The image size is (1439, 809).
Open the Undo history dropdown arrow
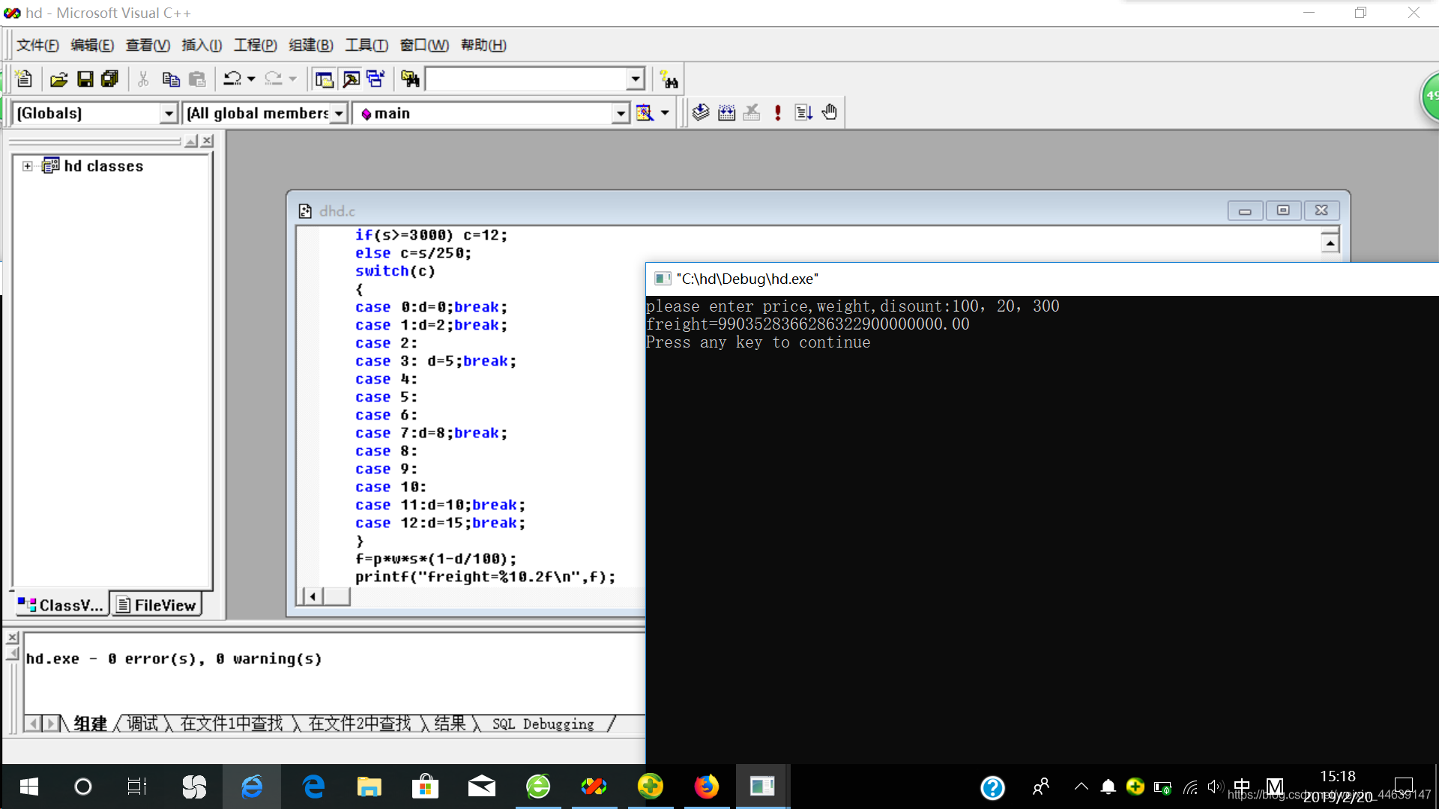[x=251, y=79]
